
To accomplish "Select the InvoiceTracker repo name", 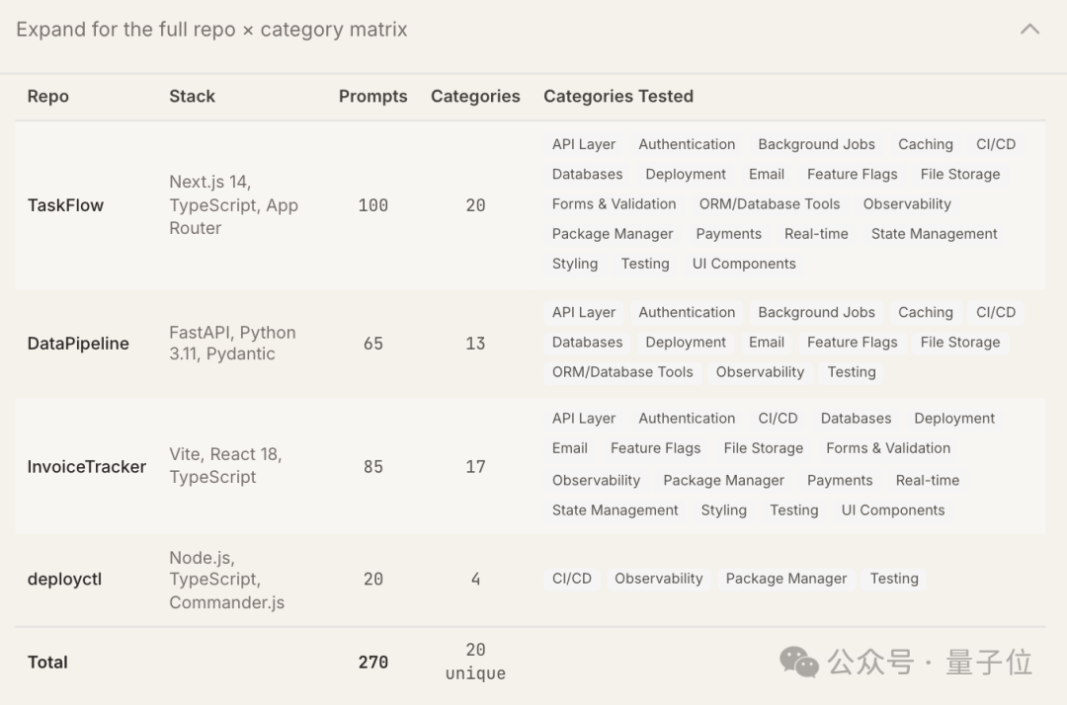I will 86,466.
